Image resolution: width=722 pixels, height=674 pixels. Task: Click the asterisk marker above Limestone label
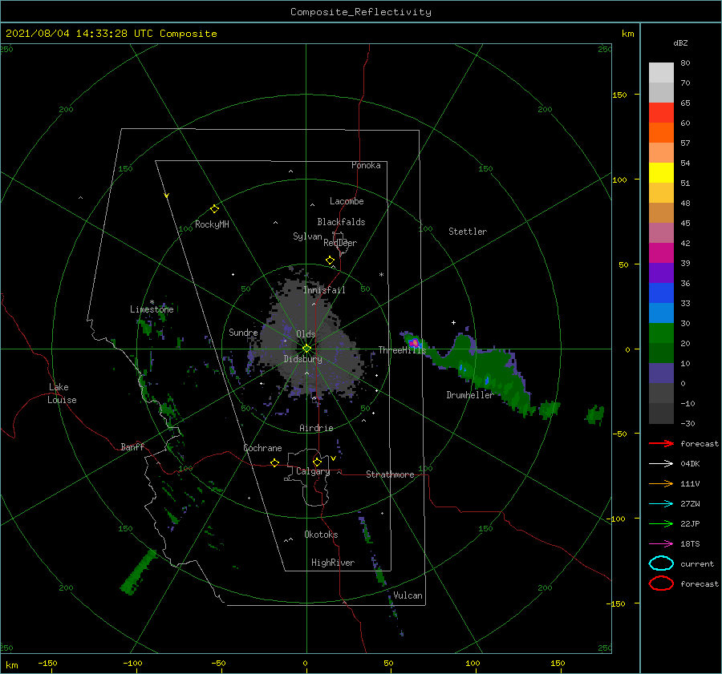(x=152, y=302)
